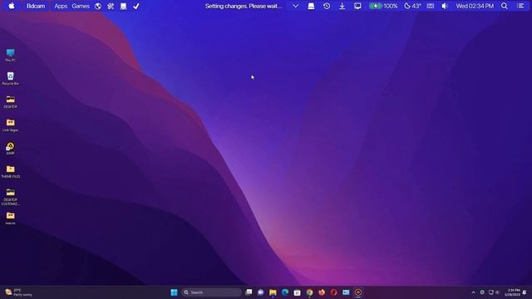This screenshot has height=299, width=532.
Task: Launch Google Chrome from taskbar
Action: (309, 292)
